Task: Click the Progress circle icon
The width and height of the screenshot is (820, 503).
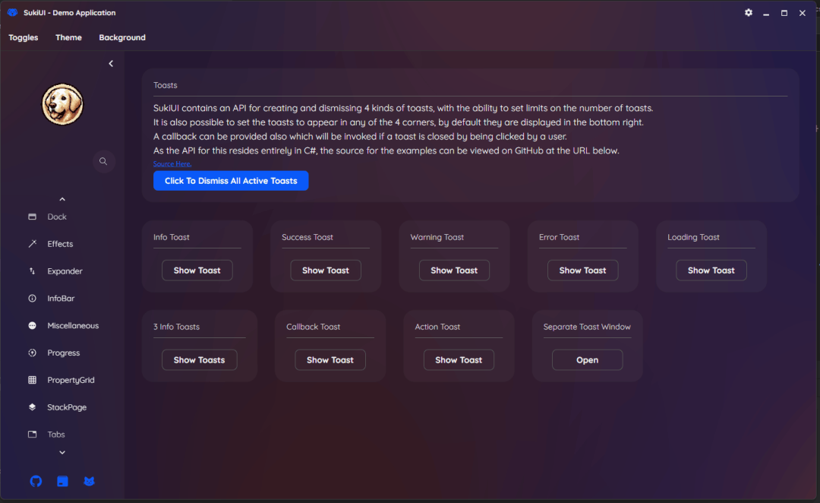Action: pyautogui.click(x=33, y=353)
